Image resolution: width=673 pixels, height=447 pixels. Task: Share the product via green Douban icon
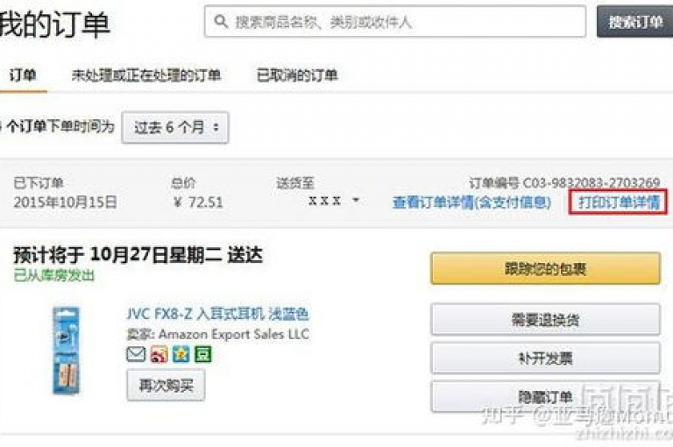pos(203,354)
